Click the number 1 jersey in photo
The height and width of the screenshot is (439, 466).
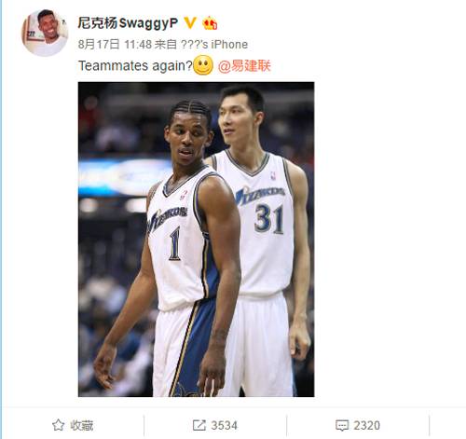[x=174, y=243]
